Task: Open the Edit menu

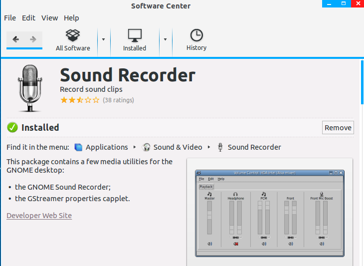Action: pos(28,18)
